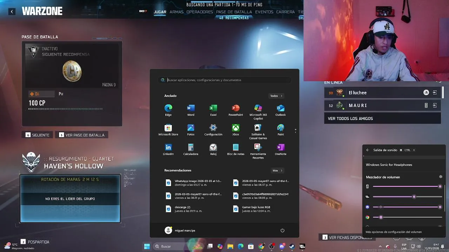Join MAURI's party icon
449x252 pixels.
435,105
